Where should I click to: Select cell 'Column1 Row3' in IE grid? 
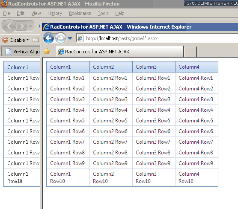click(x=68, y=99)
